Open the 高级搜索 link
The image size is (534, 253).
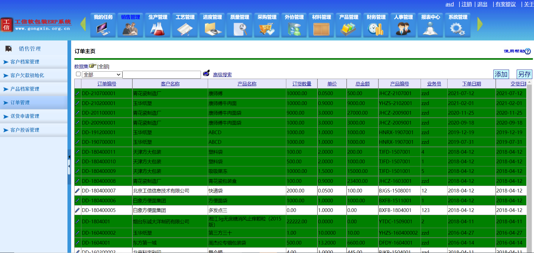click(x=222, y=75)
